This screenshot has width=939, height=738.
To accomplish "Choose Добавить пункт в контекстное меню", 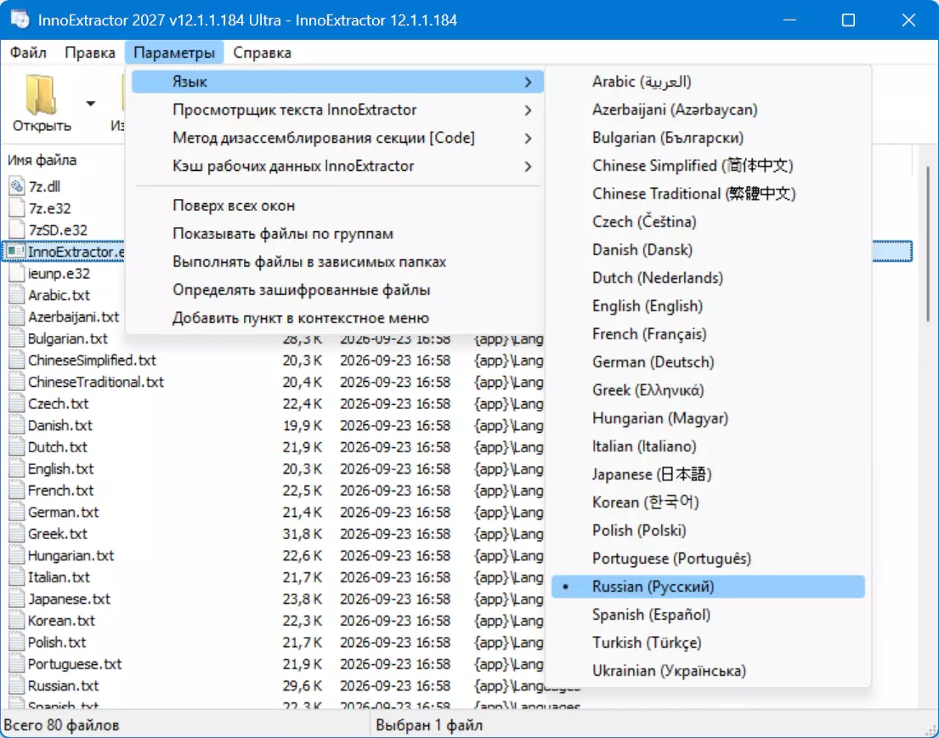I will coord(337,318).
